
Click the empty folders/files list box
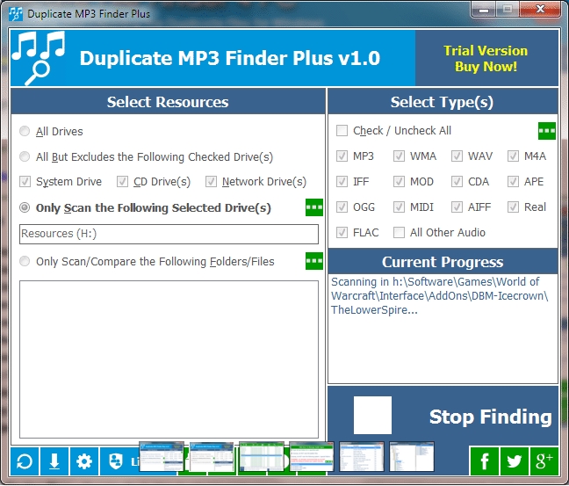(x=169, y=359)
